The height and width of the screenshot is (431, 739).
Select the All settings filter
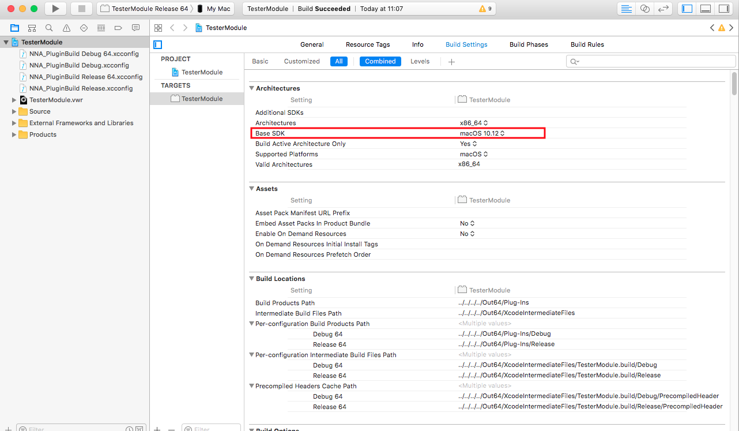[x=339, y=61]
